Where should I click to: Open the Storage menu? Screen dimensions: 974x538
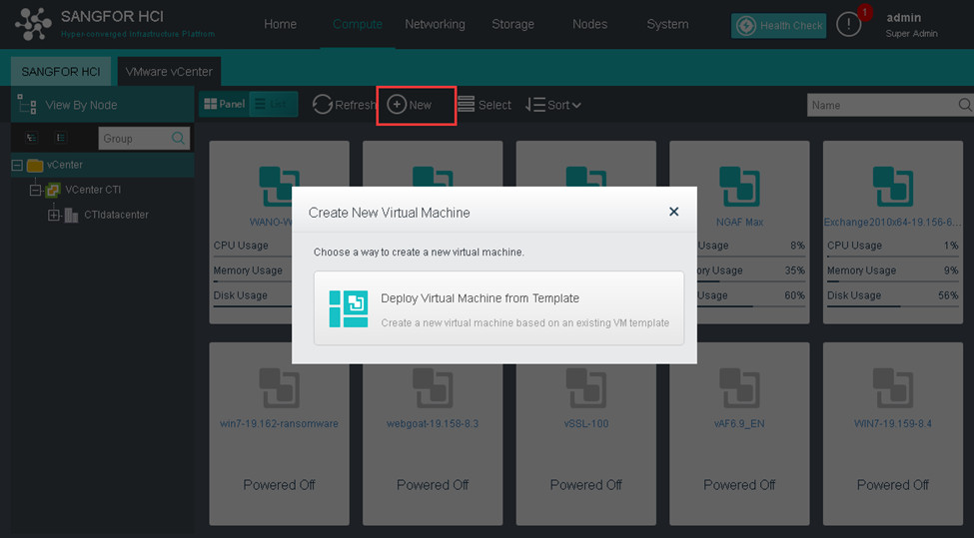pyautogui.click(x=512, y=24)
